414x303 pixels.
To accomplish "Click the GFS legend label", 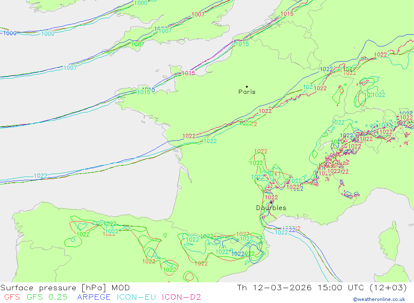I will coord(12,297).
